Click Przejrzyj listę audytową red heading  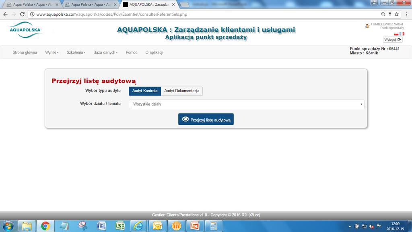[94, 81]
